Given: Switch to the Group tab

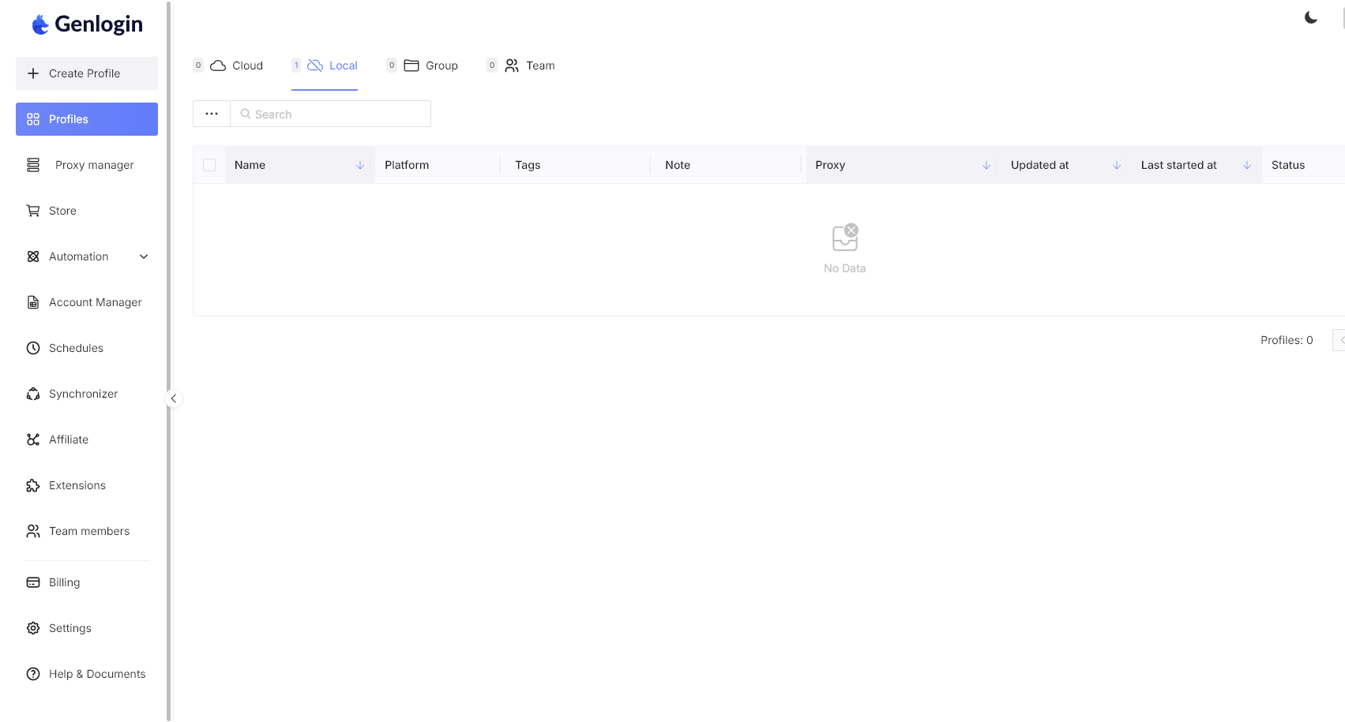Looking at the screenshot, I should click(x=423, y=65).
